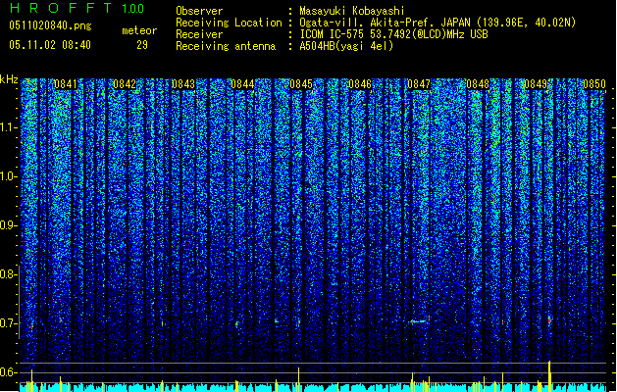Click the 0841 time marker

coord(66,84)
